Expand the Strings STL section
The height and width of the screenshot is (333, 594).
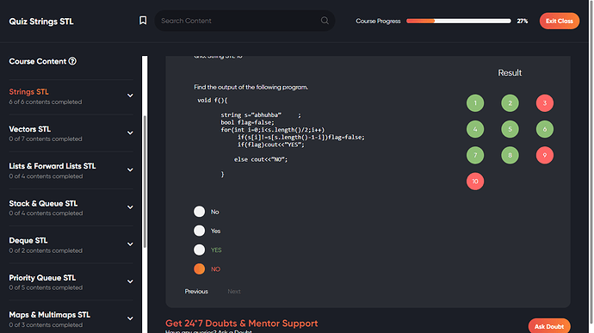[130, 96]
